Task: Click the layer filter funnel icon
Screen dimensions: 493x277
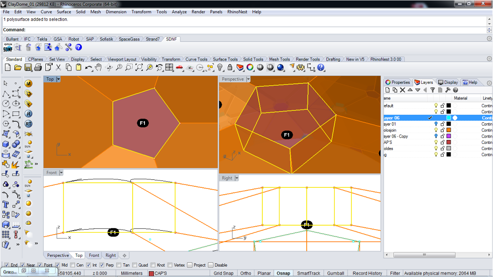Action: pos(432,90)
